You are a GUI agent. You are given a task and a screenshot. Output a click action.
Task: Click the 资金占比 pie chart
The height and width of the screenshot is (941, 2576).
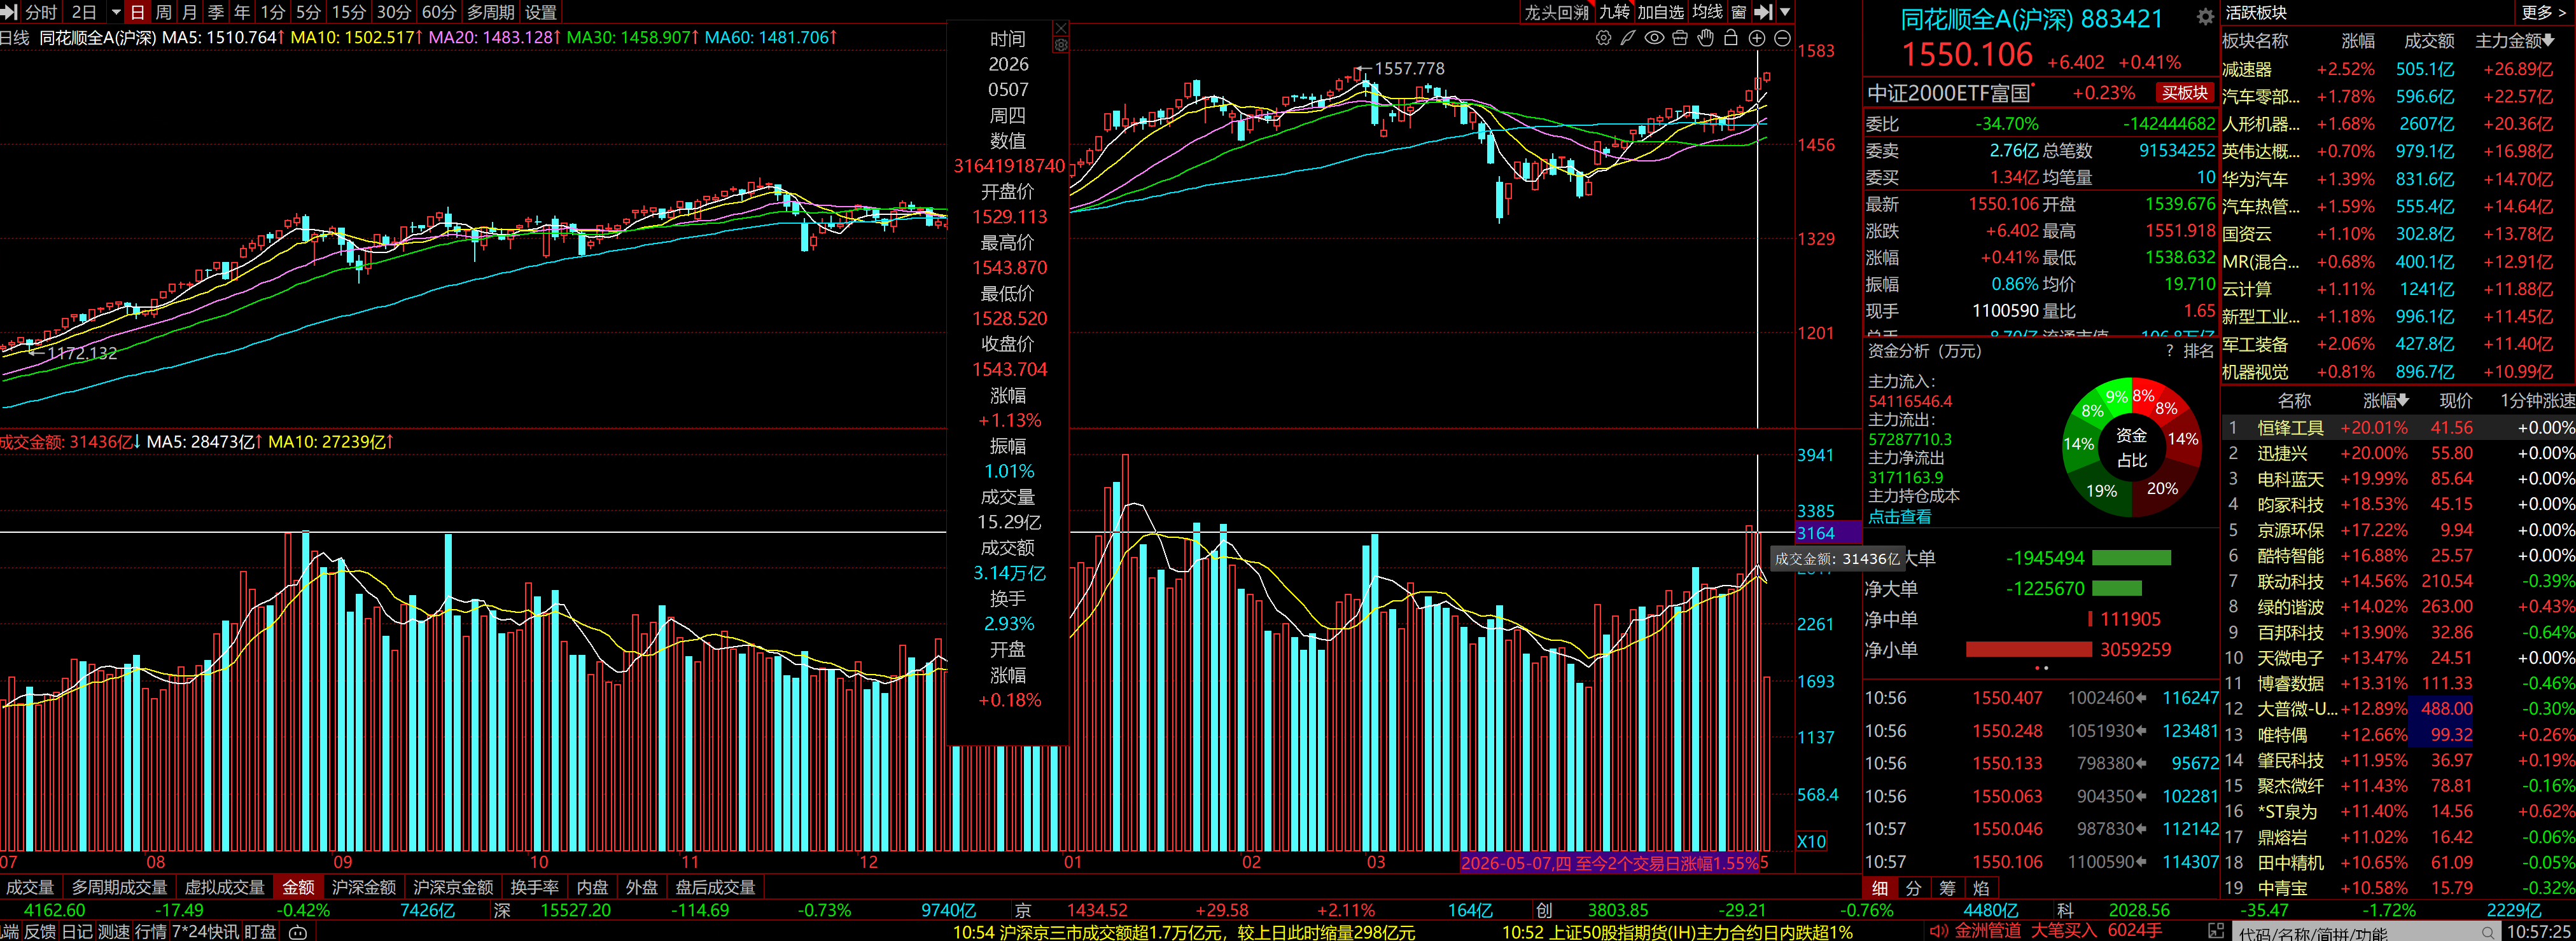click(2132, 446)
